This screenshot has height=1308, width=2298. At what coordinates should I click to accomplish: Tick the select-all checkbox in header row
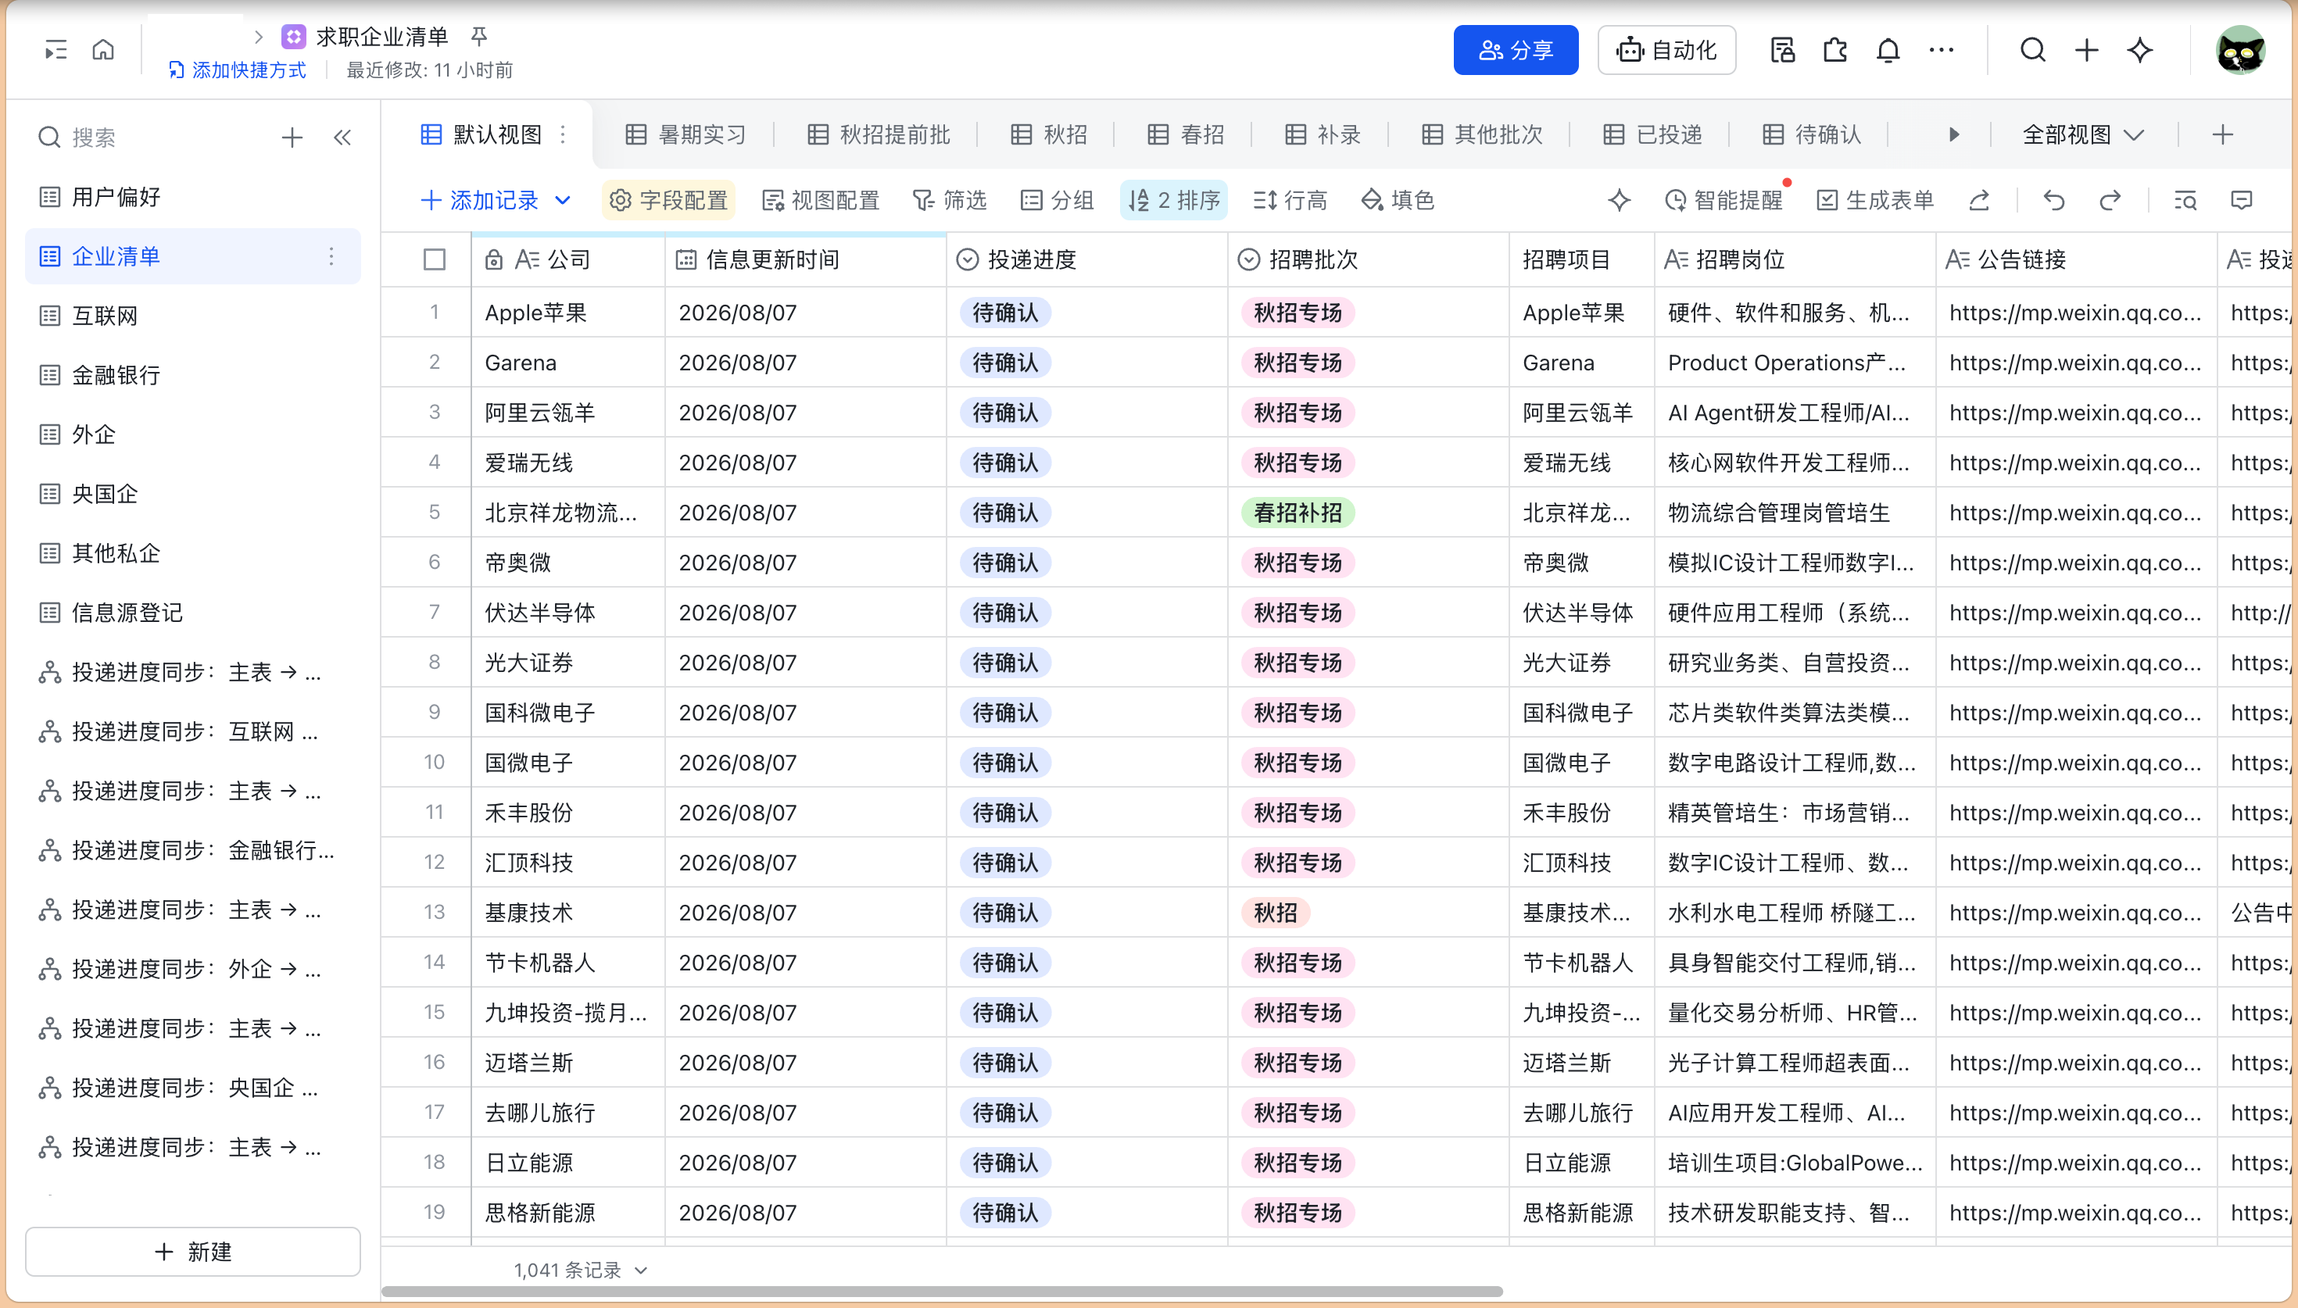tap(435, 259)
